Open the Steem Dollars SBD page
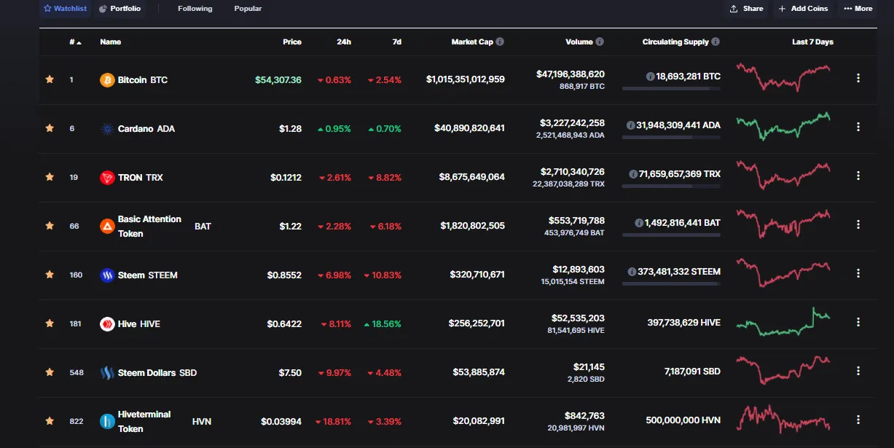This screenshot has height=448, width=894. coord(157,373)
